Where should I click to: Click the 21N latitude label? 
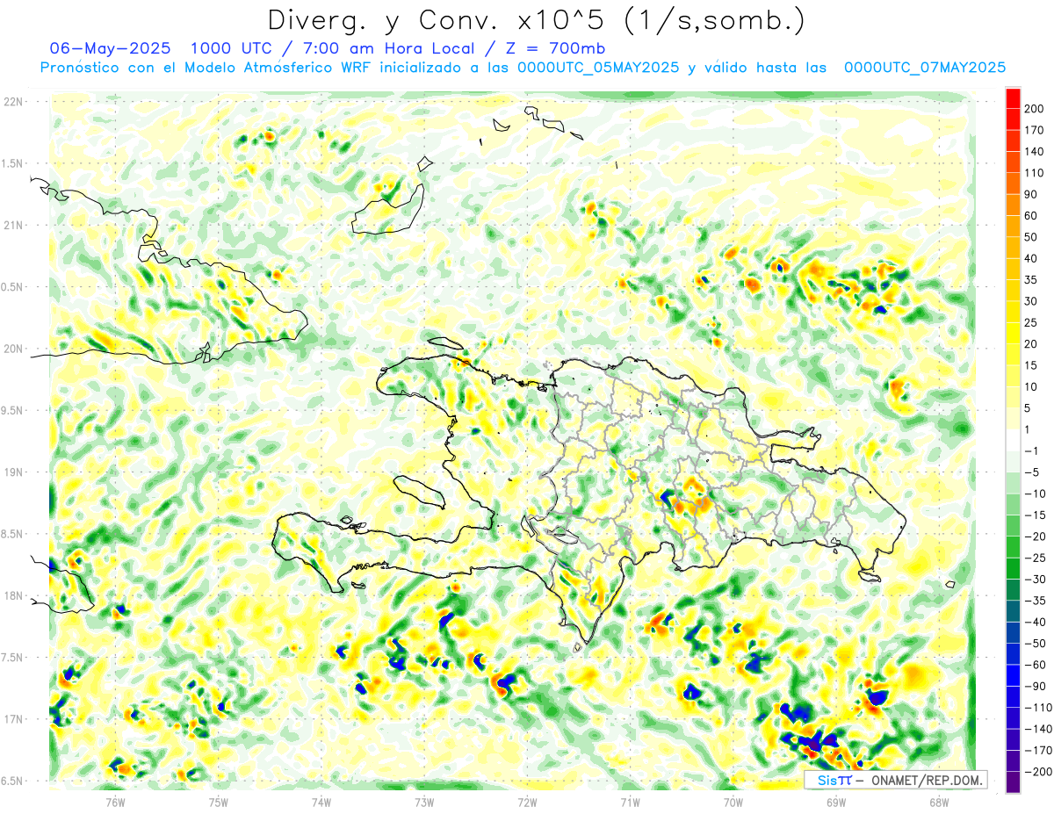pyautogui.click(x=14, y=225)
